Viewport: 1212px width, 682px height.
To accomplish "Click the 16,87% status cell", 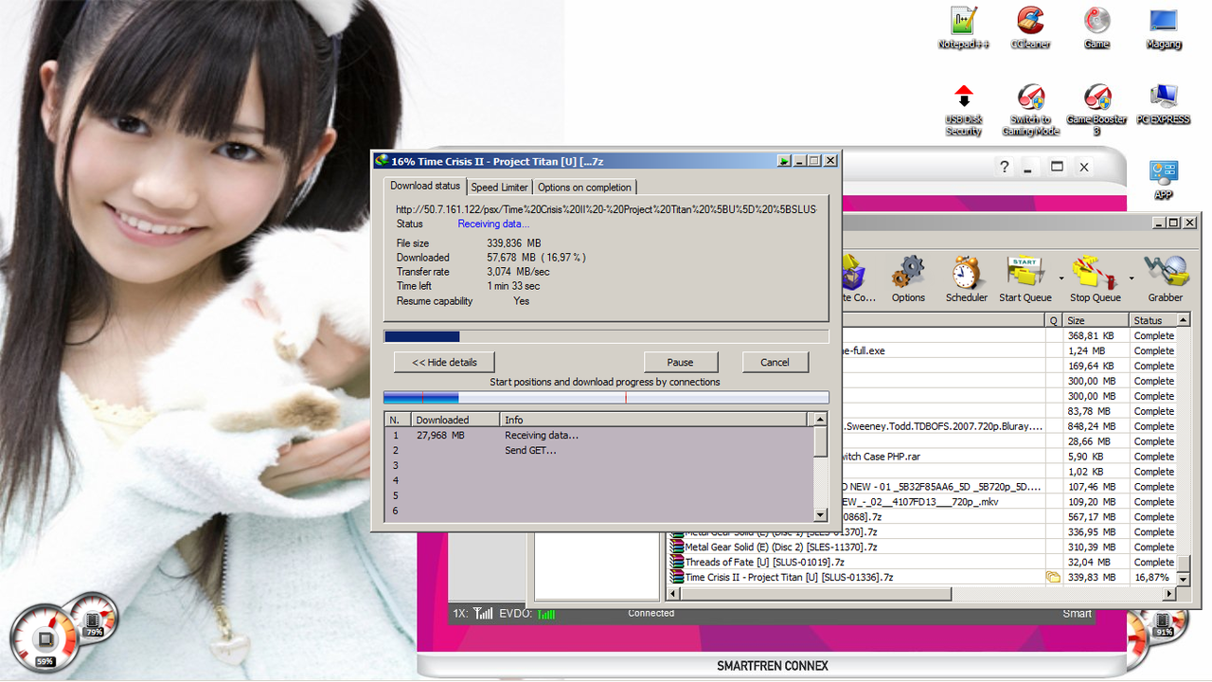I will pyautogui.click(x=1152, y=577).
